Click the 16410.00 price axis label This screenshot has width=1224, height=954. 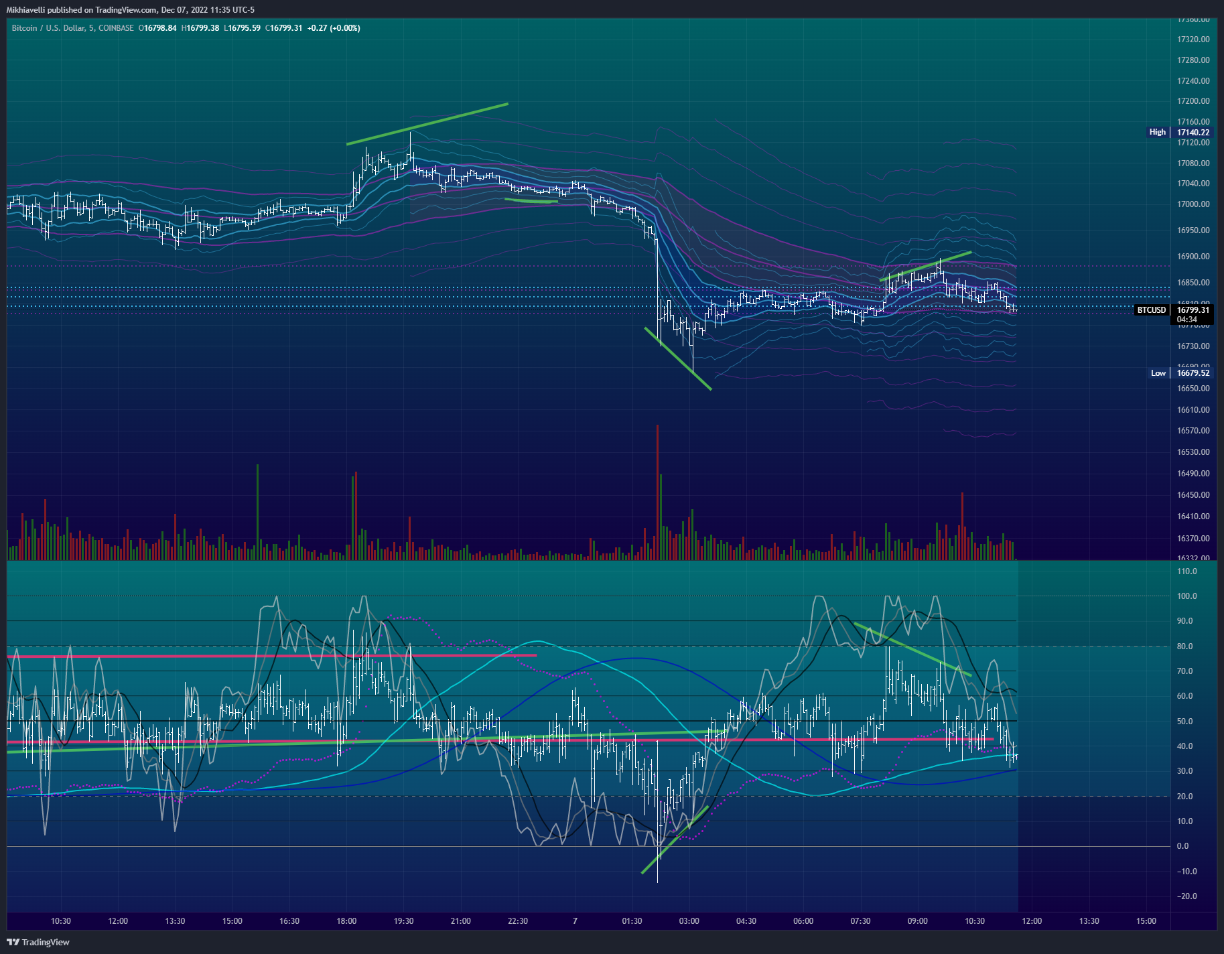click(x=1193, y=517)
